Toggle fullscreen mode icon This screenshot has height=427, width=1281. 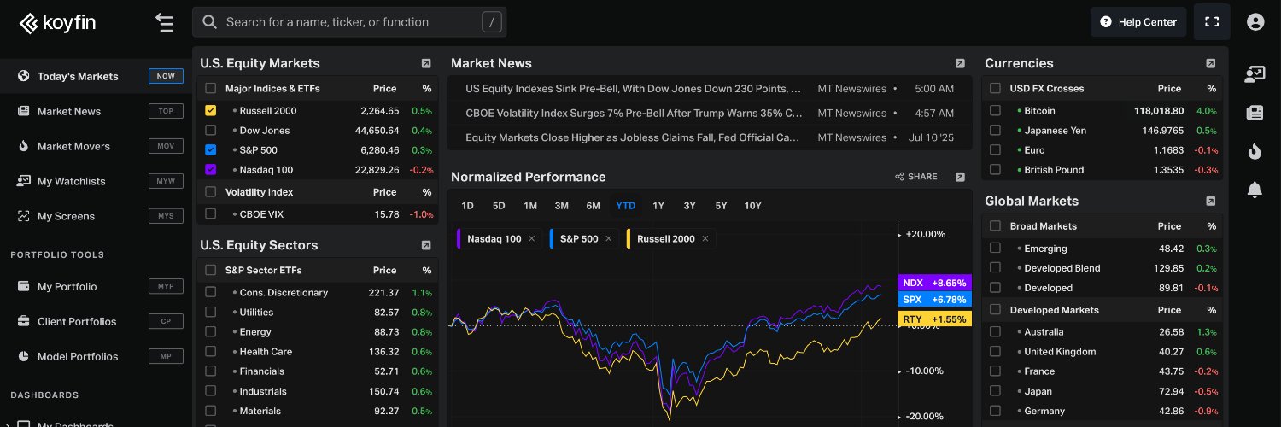1212,22
